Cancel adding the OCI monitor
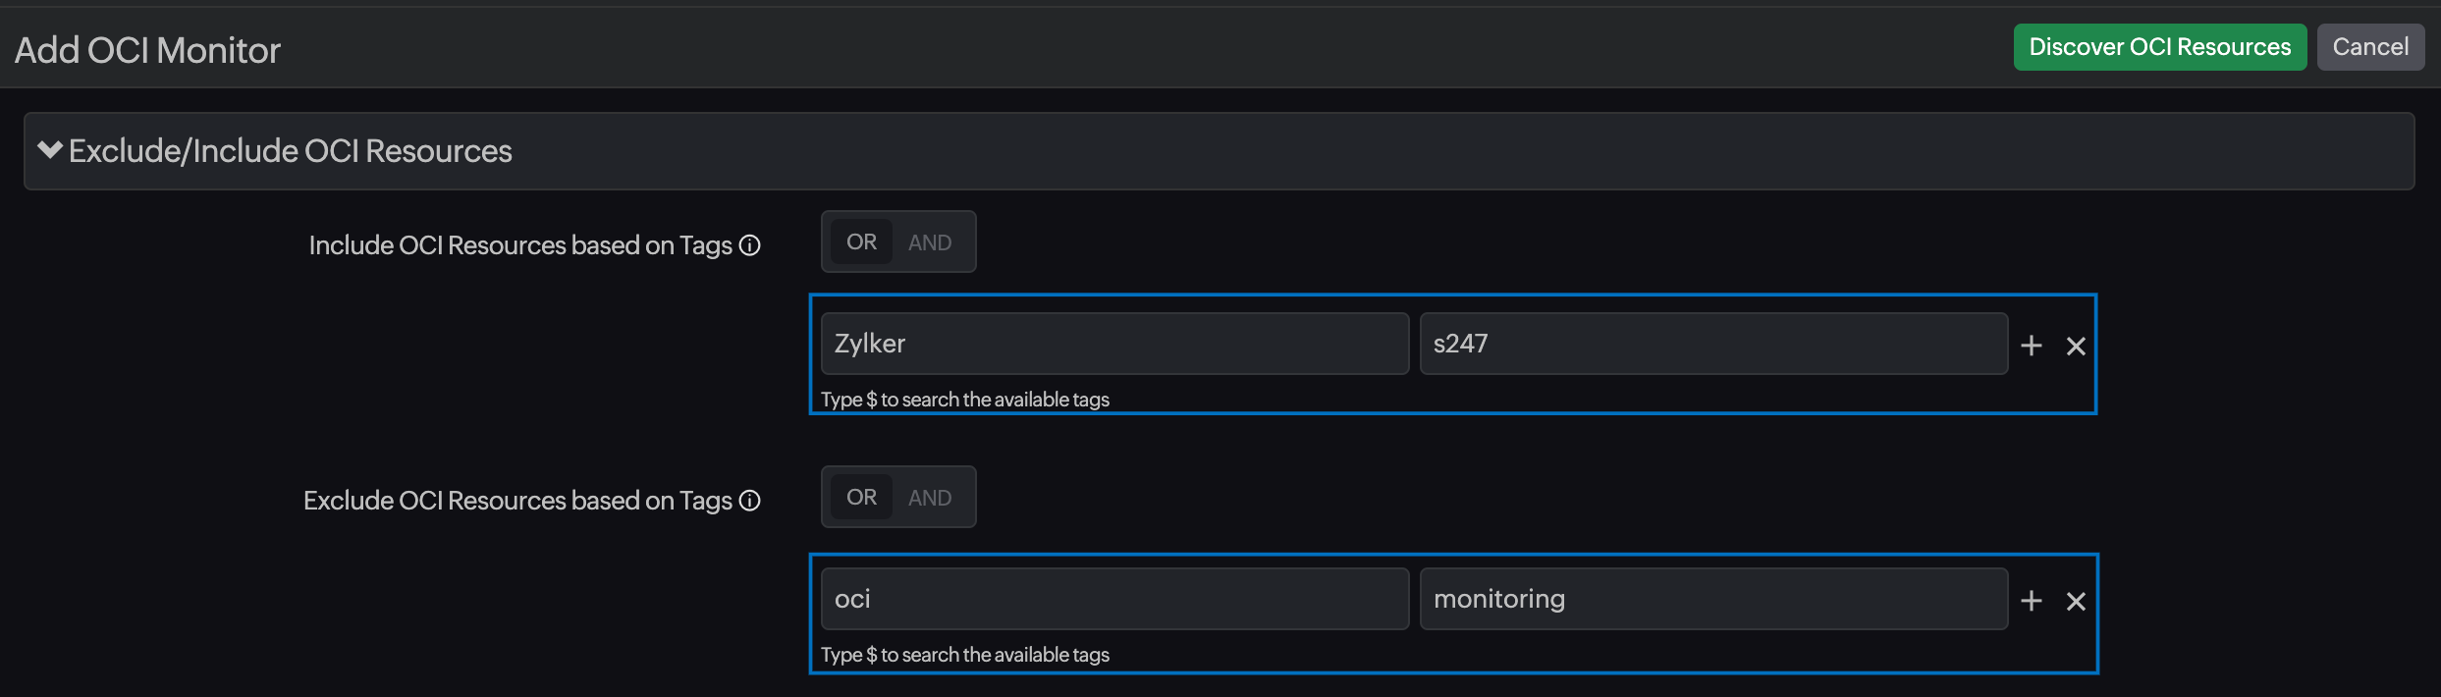Image resolution: width=2441 pixels, height=697 pixels. [2370, 46]
